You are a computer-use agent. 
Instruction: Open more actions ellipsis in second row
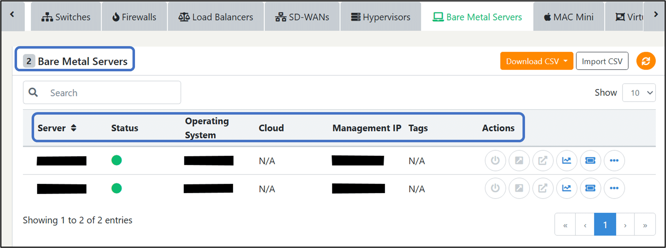pos(614,188)
